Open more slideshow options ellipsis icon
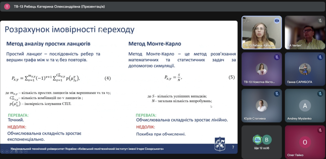326x159 pixels. [26, 151]
